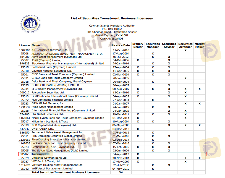Select the Name column header

pyautogui.click(x=36, y=45)
